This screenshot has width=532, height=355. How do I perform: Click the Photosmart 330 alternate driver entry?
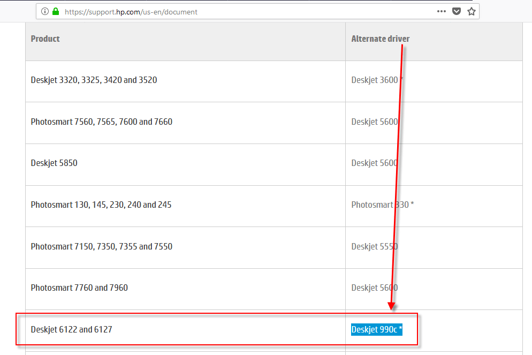click(382, 205)
